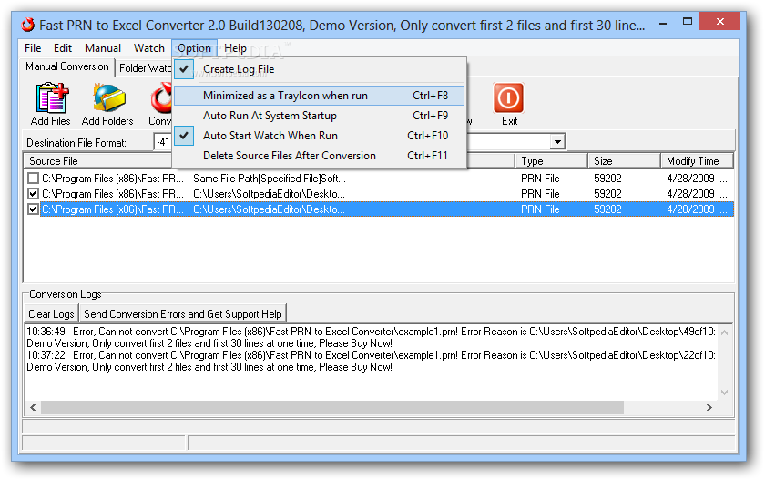
Task: Sort by the Modify Time column header
Action: [697, 161]
